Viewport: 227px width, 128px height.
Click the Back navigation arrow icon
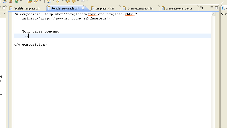pyautogui.click(x=74, y=1)
